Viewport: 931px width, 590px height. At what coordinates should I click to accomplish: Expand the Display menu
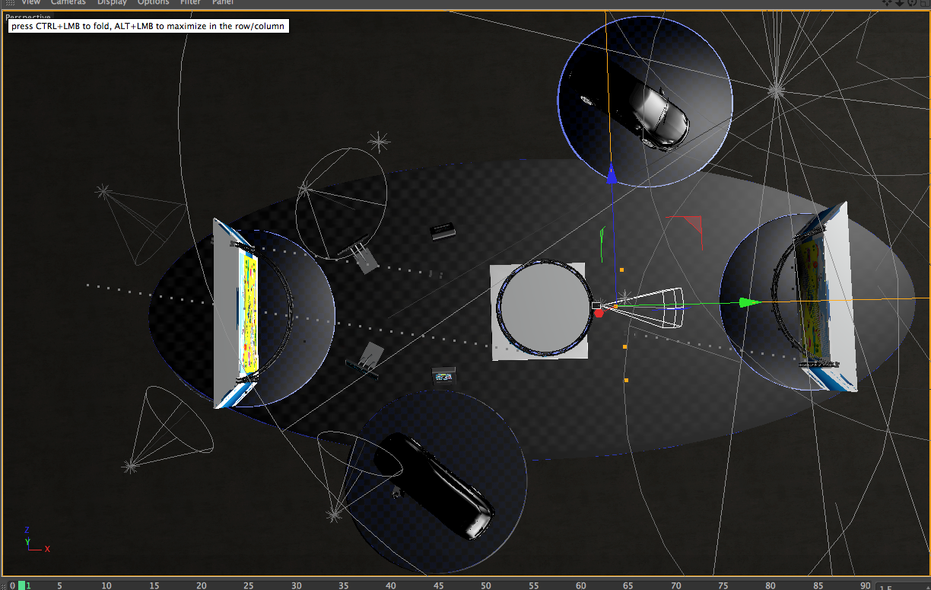point(111,2)
